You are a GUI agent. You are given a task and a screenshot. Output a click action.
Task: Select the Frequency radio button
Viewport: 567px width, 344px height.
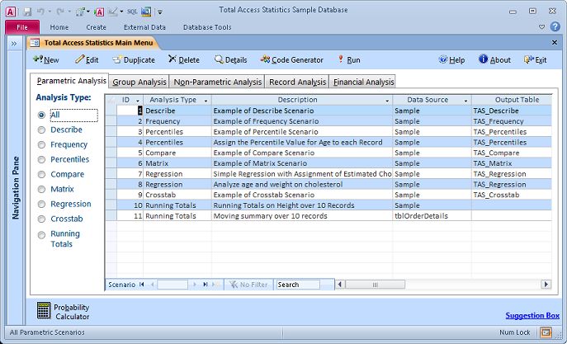tap(41, 144)
